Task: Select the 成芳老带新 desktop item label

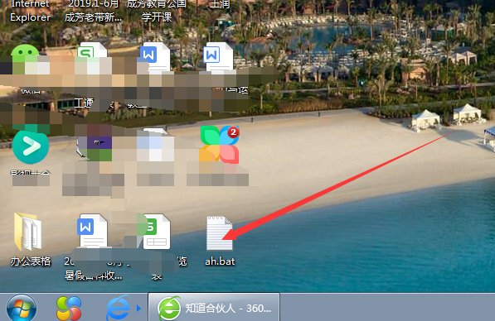Action: [93, 11]
